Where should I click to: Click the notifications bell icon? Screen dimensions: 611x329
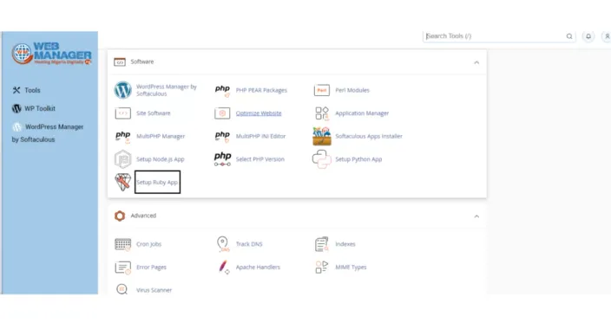click(x=588, y=36)
